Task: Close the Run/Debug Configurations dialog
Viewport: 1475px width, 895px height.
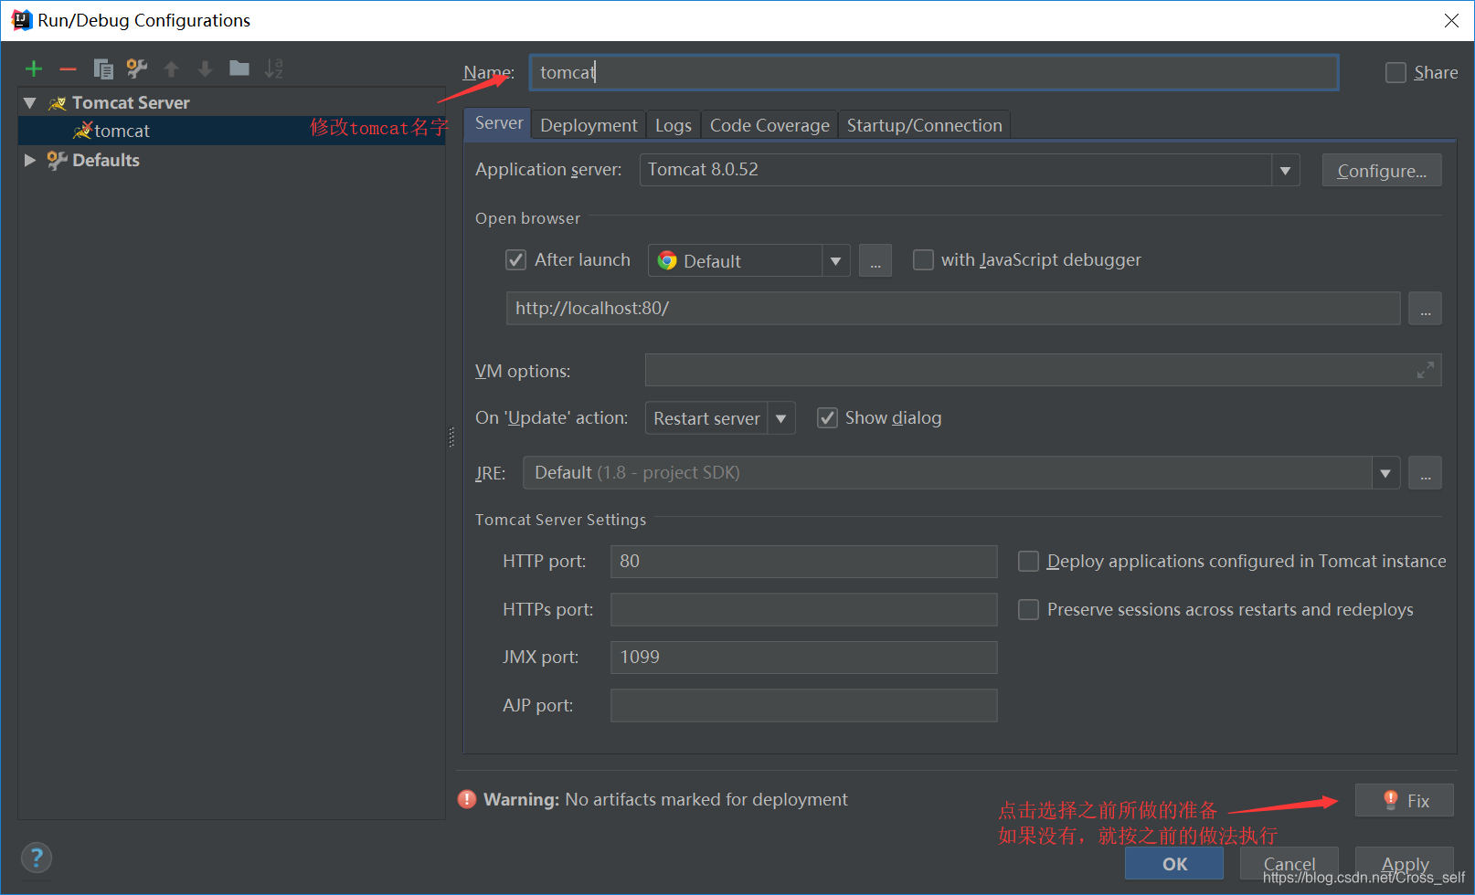Action: click(x=1451, y=20)
